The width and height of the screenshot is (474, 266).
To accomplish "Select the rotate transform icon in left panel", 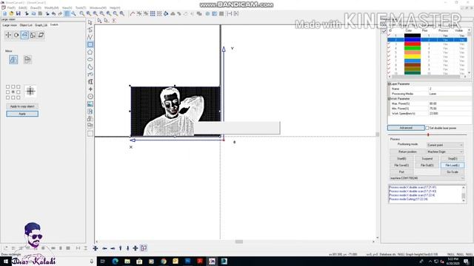I will tap(16, 35).
